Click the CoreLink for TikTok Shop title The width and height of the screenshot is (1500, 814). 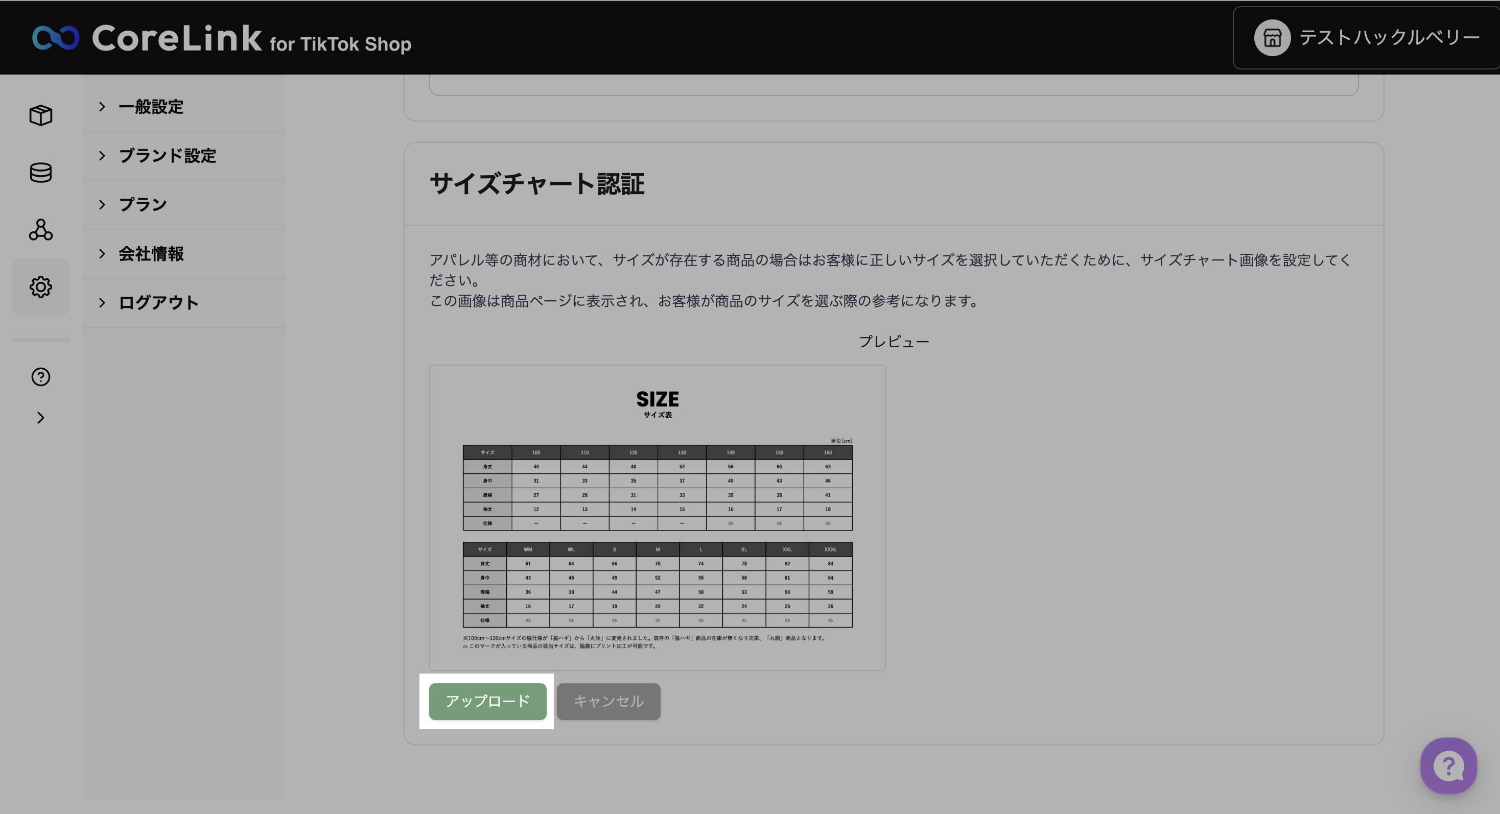point(251,38)
